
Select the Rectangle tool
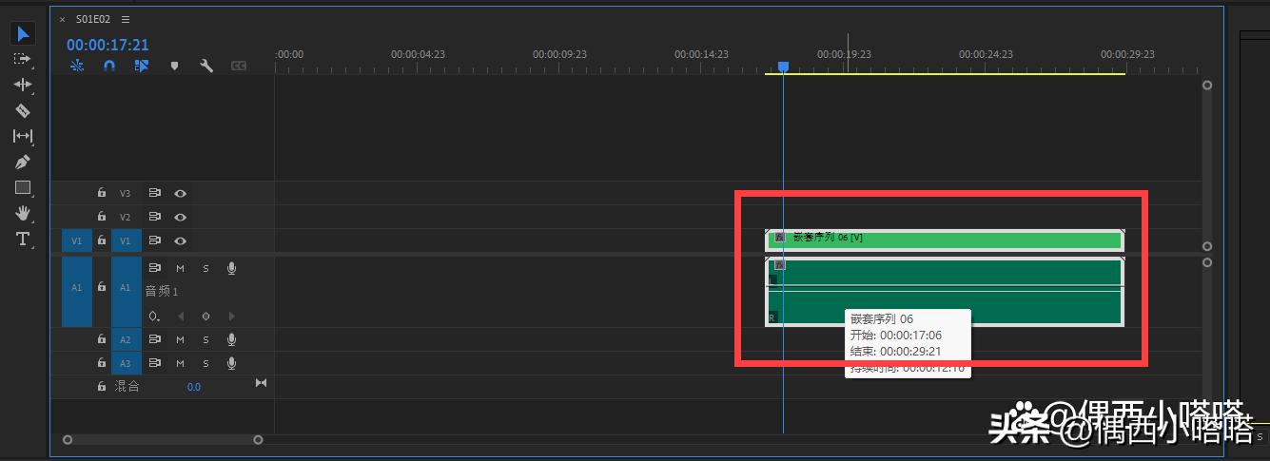[23, 187]
